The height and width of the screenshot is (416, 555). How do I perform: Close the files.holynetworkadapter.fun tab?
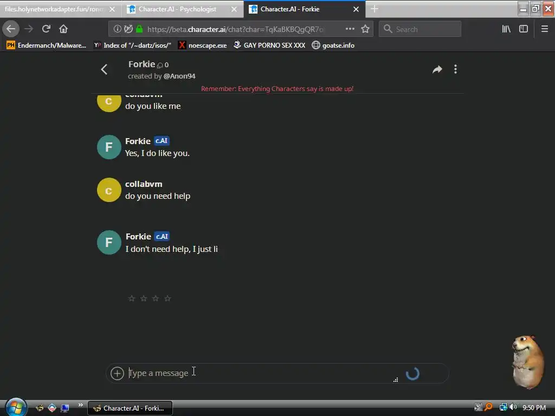[x=112, y=10]
